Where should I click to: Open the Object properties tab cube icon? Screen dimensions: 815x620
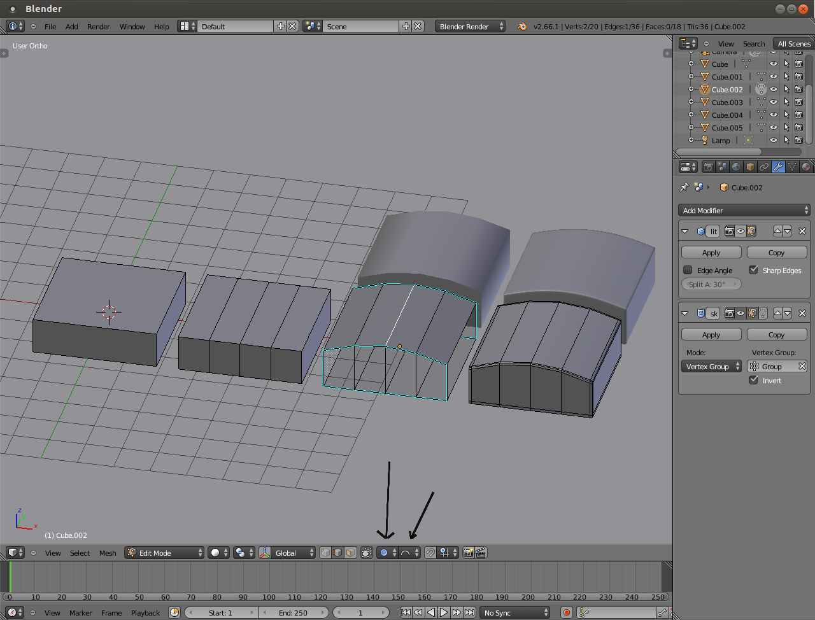coord(750,167)
